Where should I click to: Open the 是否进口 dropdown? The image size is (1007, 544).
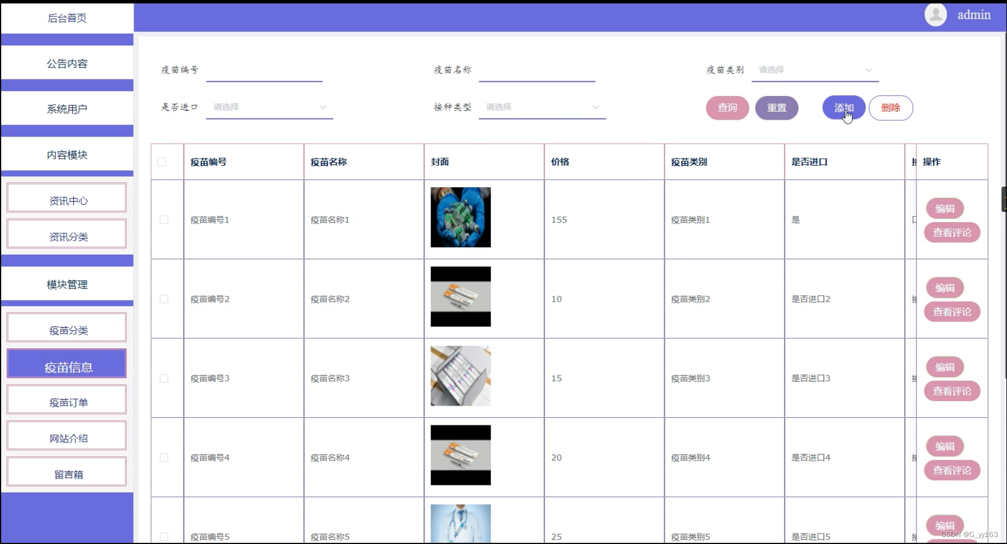click(269, 108)
